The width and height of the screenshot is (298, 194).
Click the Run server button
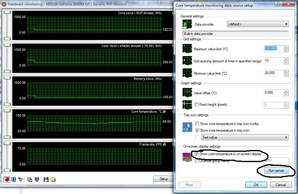(x=276, y=171)
